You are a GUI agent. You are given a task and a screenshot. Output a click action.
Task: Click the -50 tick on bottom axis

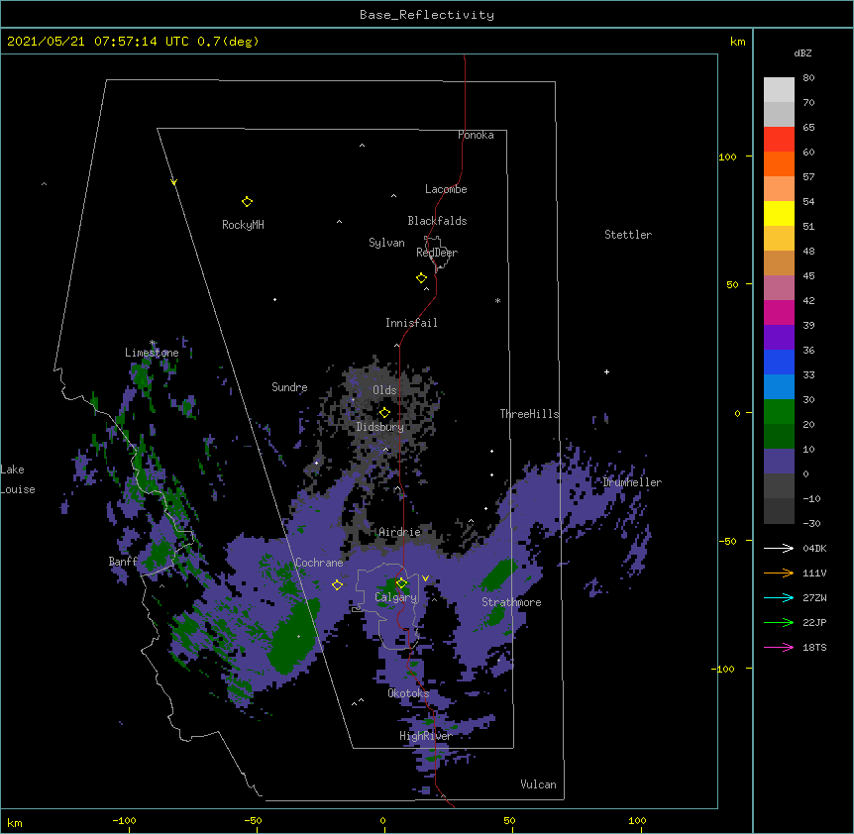[x=253, y=820]
